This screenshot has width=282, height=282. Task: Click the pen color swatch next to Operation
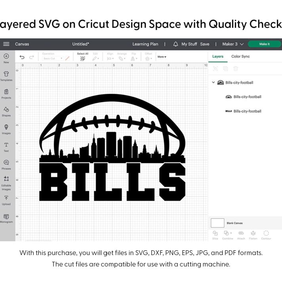tap(67, 59)
